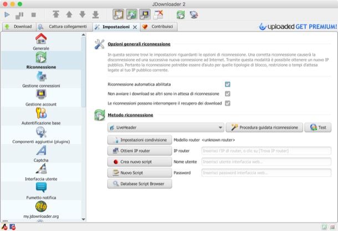Toggle premium toolbar button with lock

pos(145,14)
